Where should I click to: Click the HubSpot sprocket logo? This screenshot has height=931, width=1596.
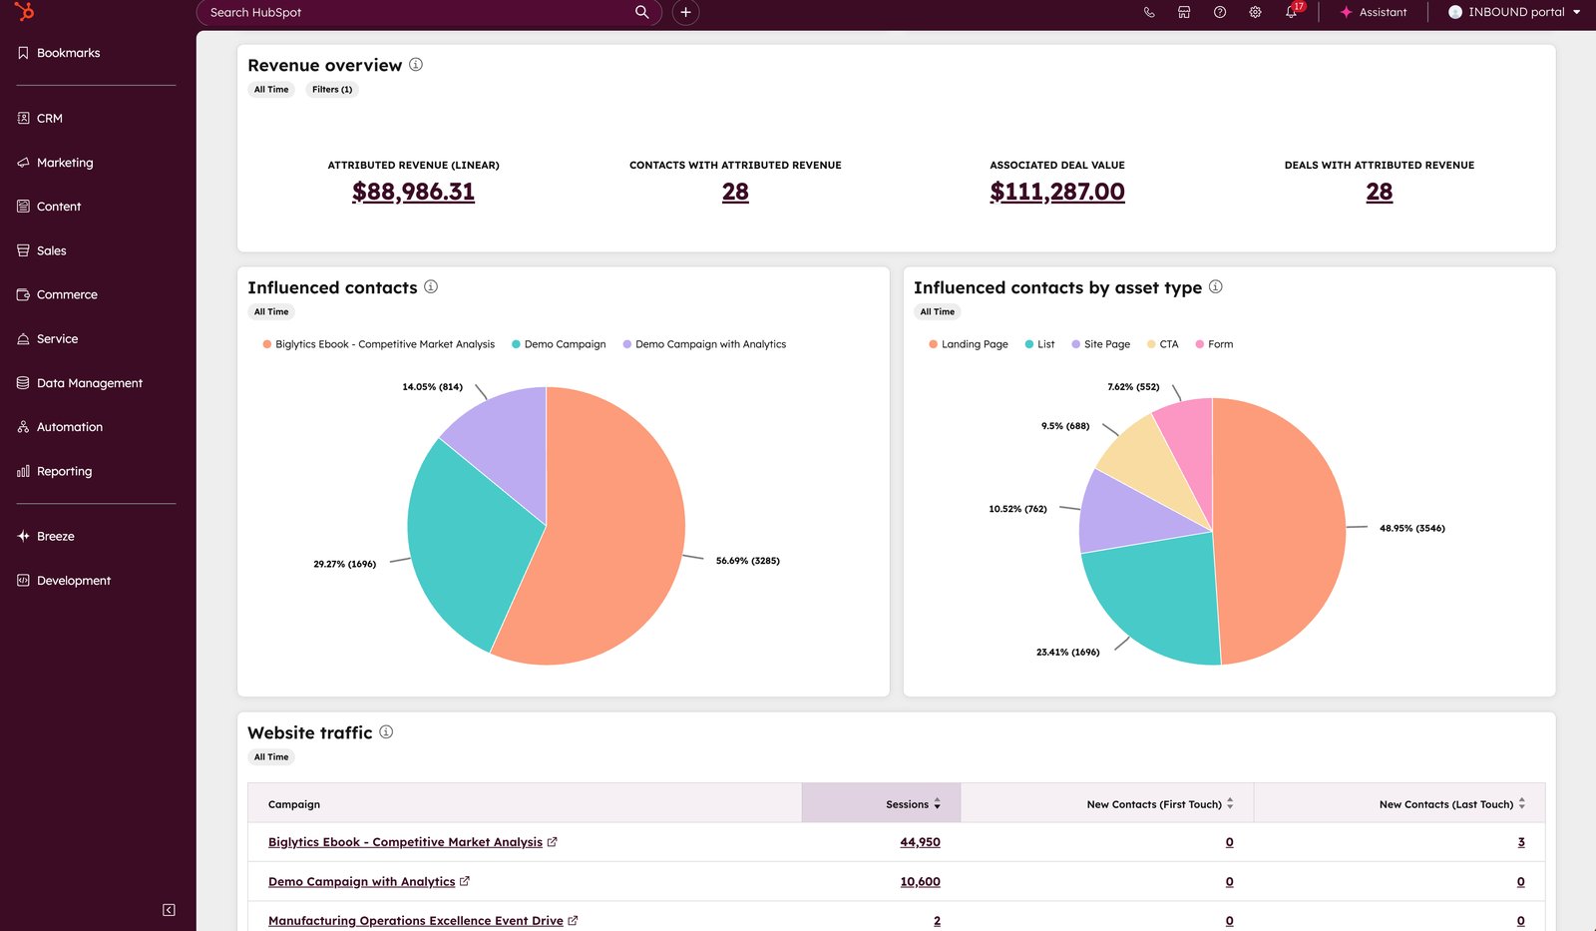coord(25,11)
